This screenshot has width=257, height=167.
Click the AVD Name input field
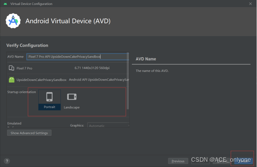point(78,56)
